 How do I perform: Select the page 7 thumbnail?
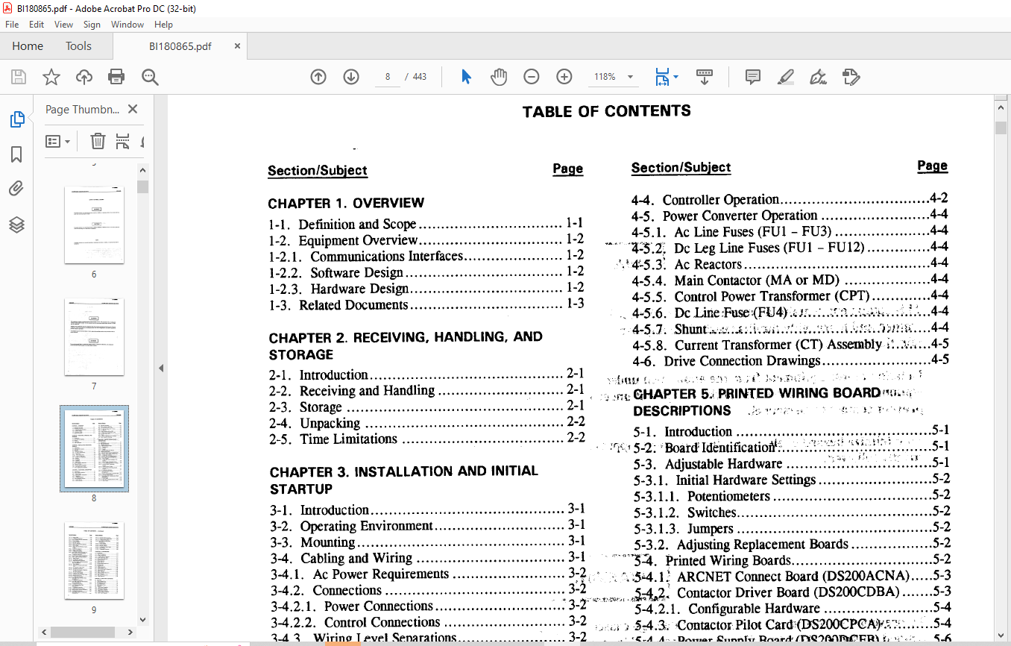pyautogui.click(x=94, y=337)
